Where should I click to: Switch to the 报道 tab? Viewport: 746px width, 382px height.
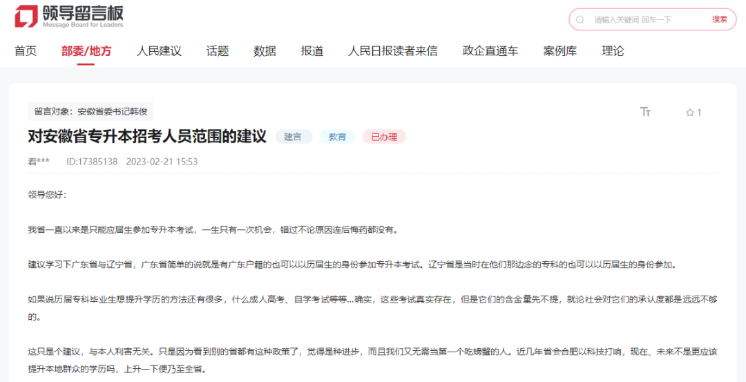click(312, 51)
